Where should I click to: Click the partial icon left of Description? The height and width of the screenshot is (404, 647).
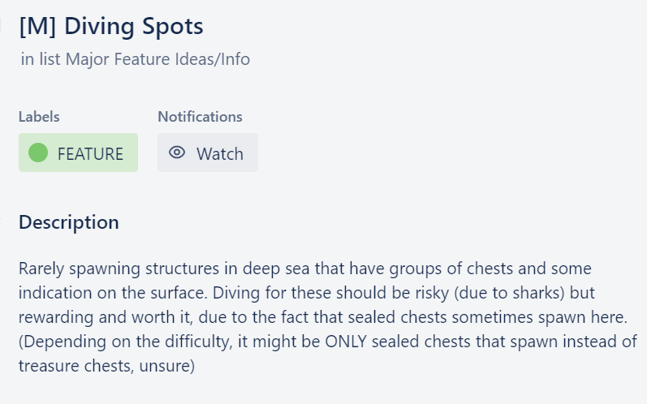pos(1,218)
